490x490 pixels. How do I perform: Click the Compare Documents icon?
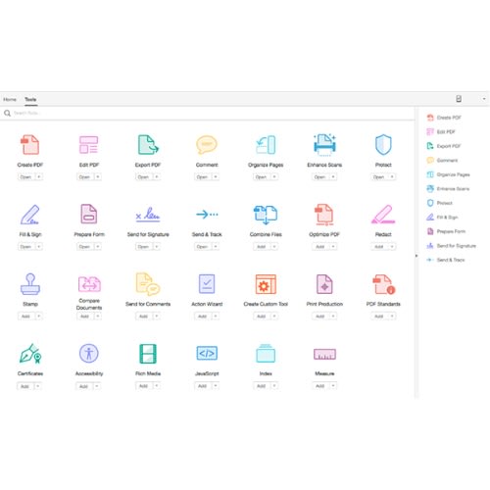[89, 284]
